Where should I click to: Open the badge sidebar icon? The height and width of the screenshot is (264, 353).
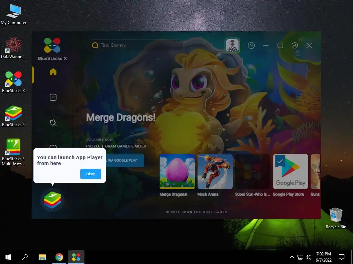pyautogui.click(x=53, y=123)
